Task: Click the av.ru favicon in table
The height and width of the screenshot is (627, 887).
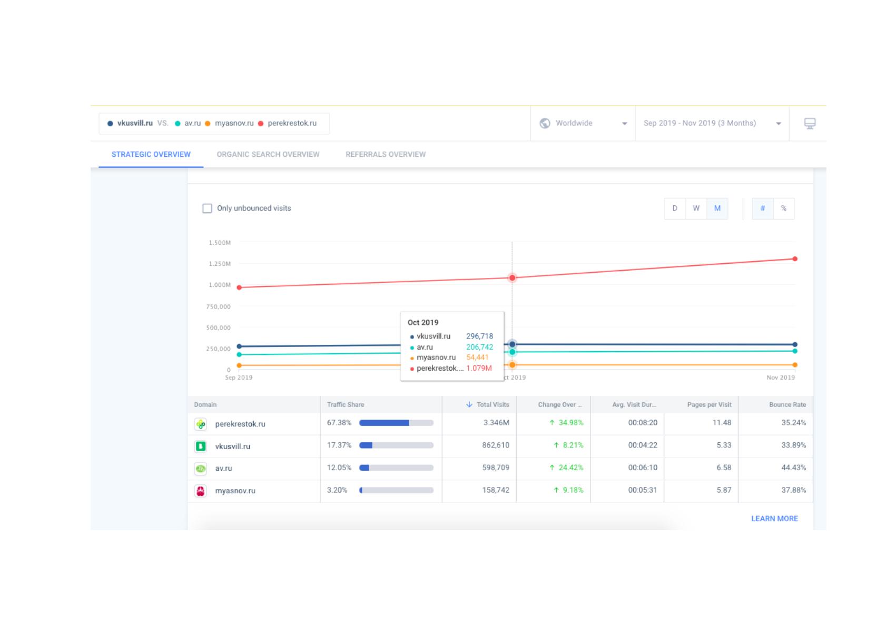Action: (x=201, y=469)
